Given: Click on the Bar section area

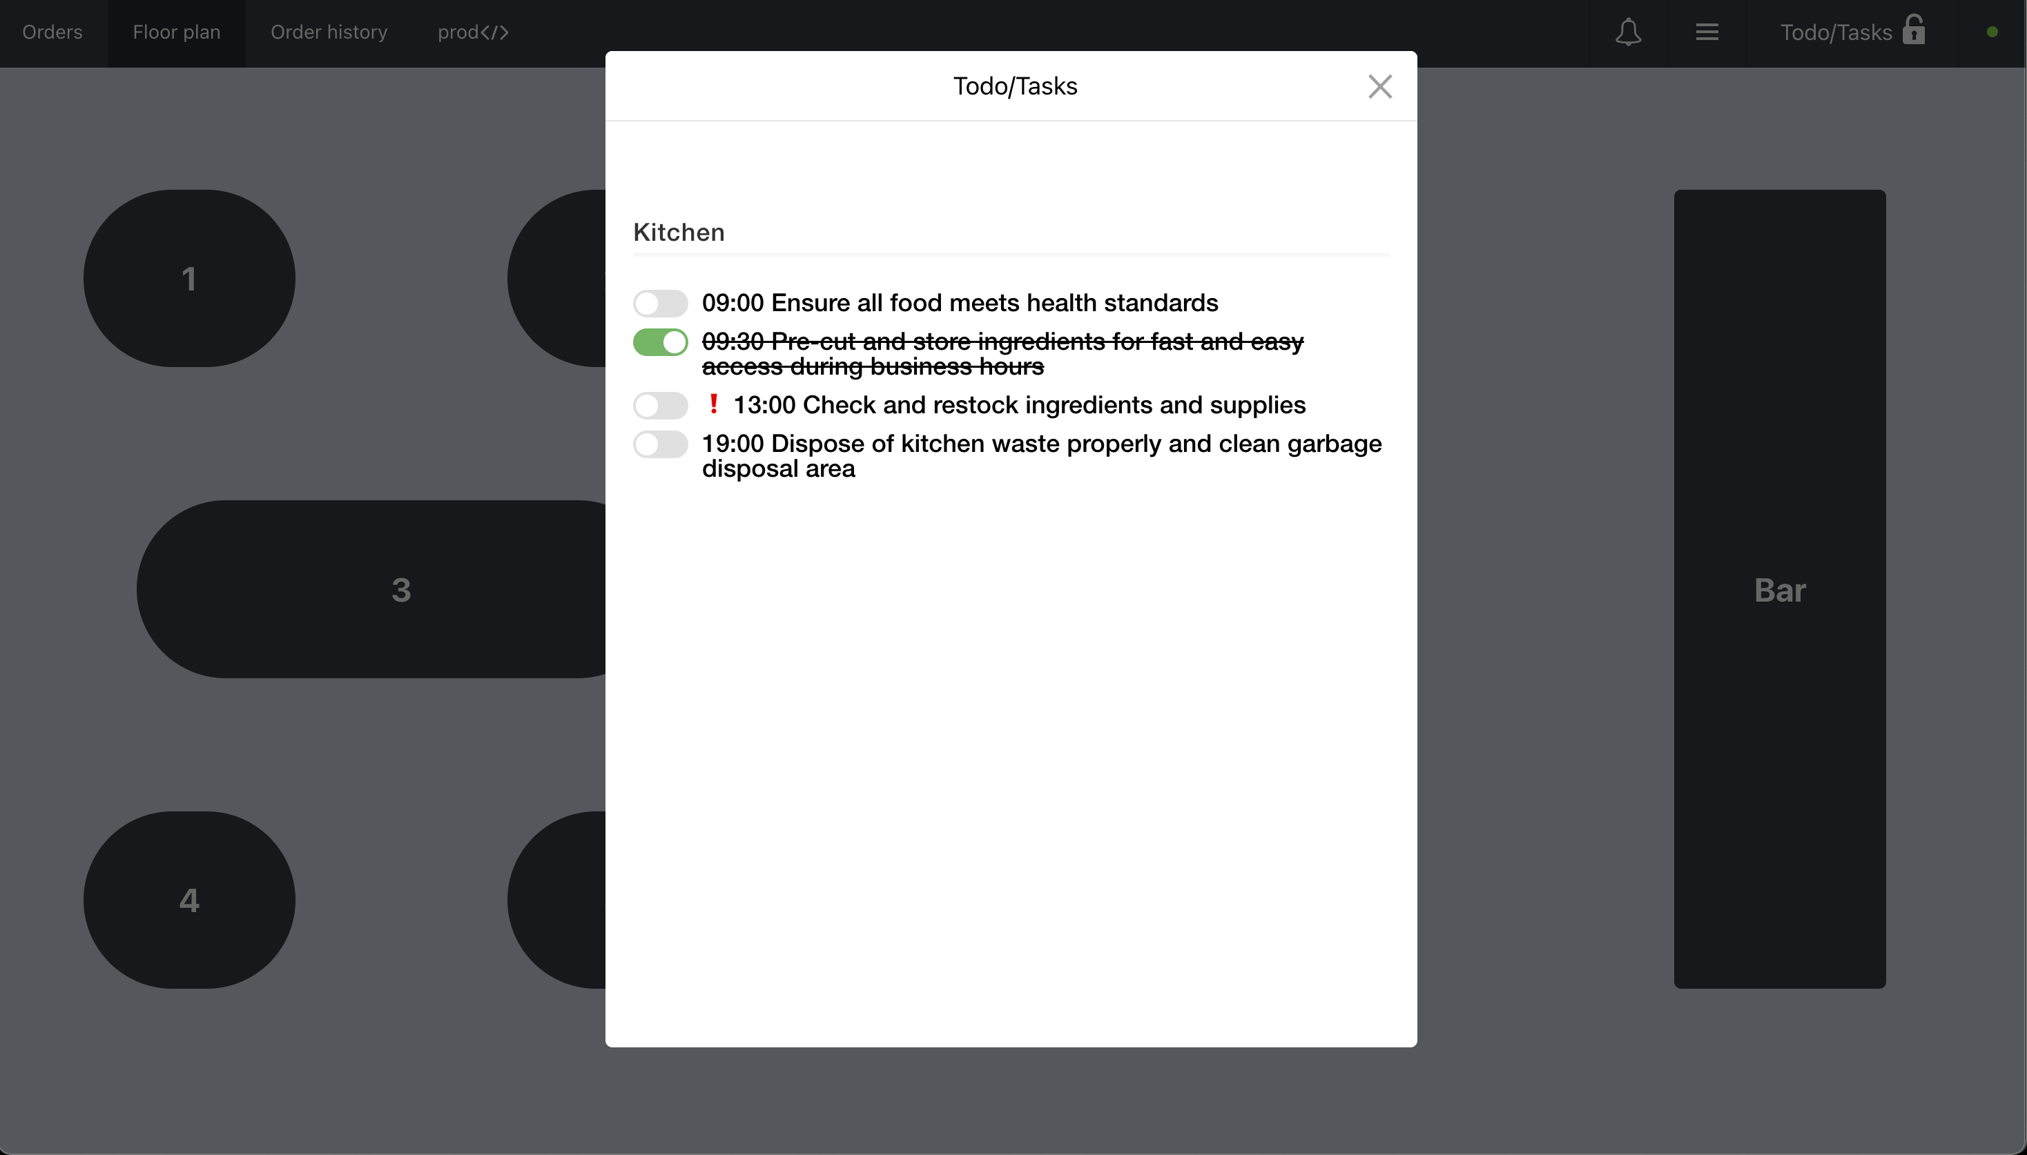Looking at the screenshot, I should (x=1779, y=589).
